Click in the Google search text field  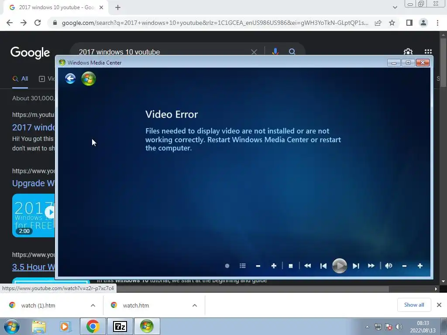pos(162,52)
